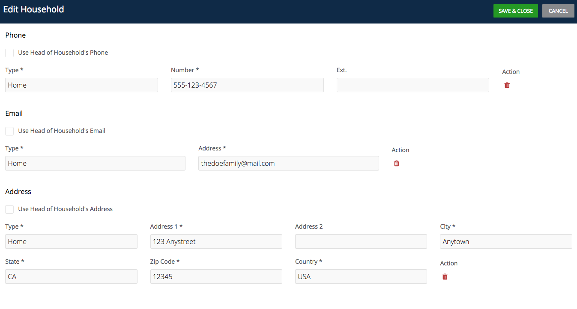Click the Email section heading
577x309 pixels.
14,113
